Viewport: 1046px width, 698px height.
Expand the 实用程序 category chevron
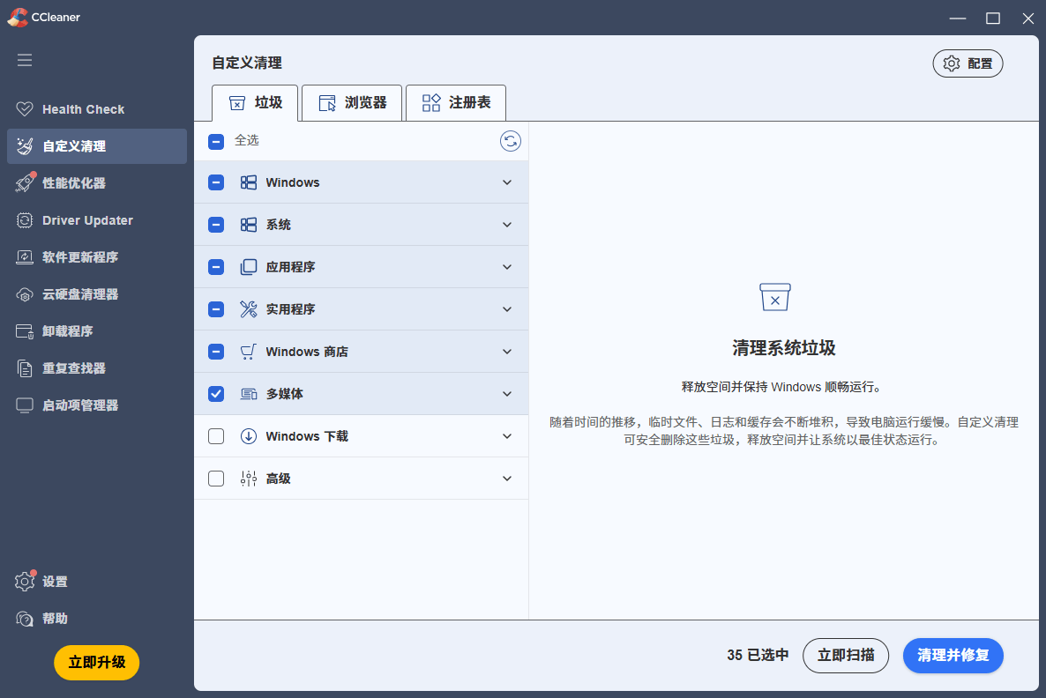click(x=507, y=309)
